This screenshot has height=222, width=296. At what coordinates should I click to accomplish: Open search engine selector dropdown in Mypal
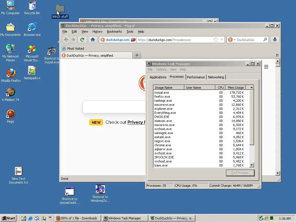[232, 40]
